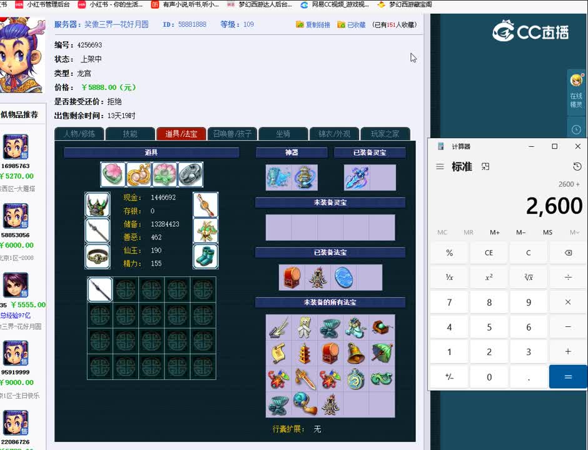Switch to the 梦幻西游藏宝阁 browser tab
The height and width of the screenshot is (450, 588).
(x=405, y=4)
